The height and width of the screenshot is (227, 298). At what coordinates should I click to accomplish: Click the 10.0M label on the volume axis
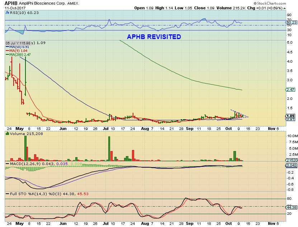point(292,136)
